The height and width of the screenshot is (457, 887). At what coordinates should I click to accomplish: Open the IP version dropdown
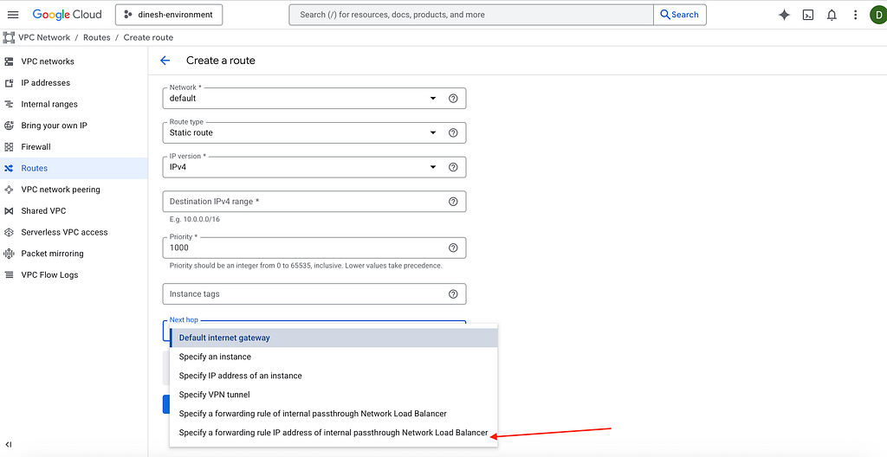(314, 167)
